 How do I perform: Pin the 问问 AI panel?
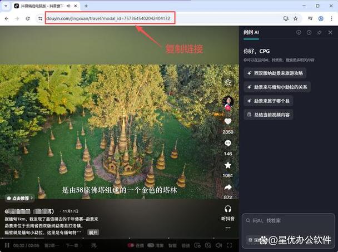pos(319,33)
